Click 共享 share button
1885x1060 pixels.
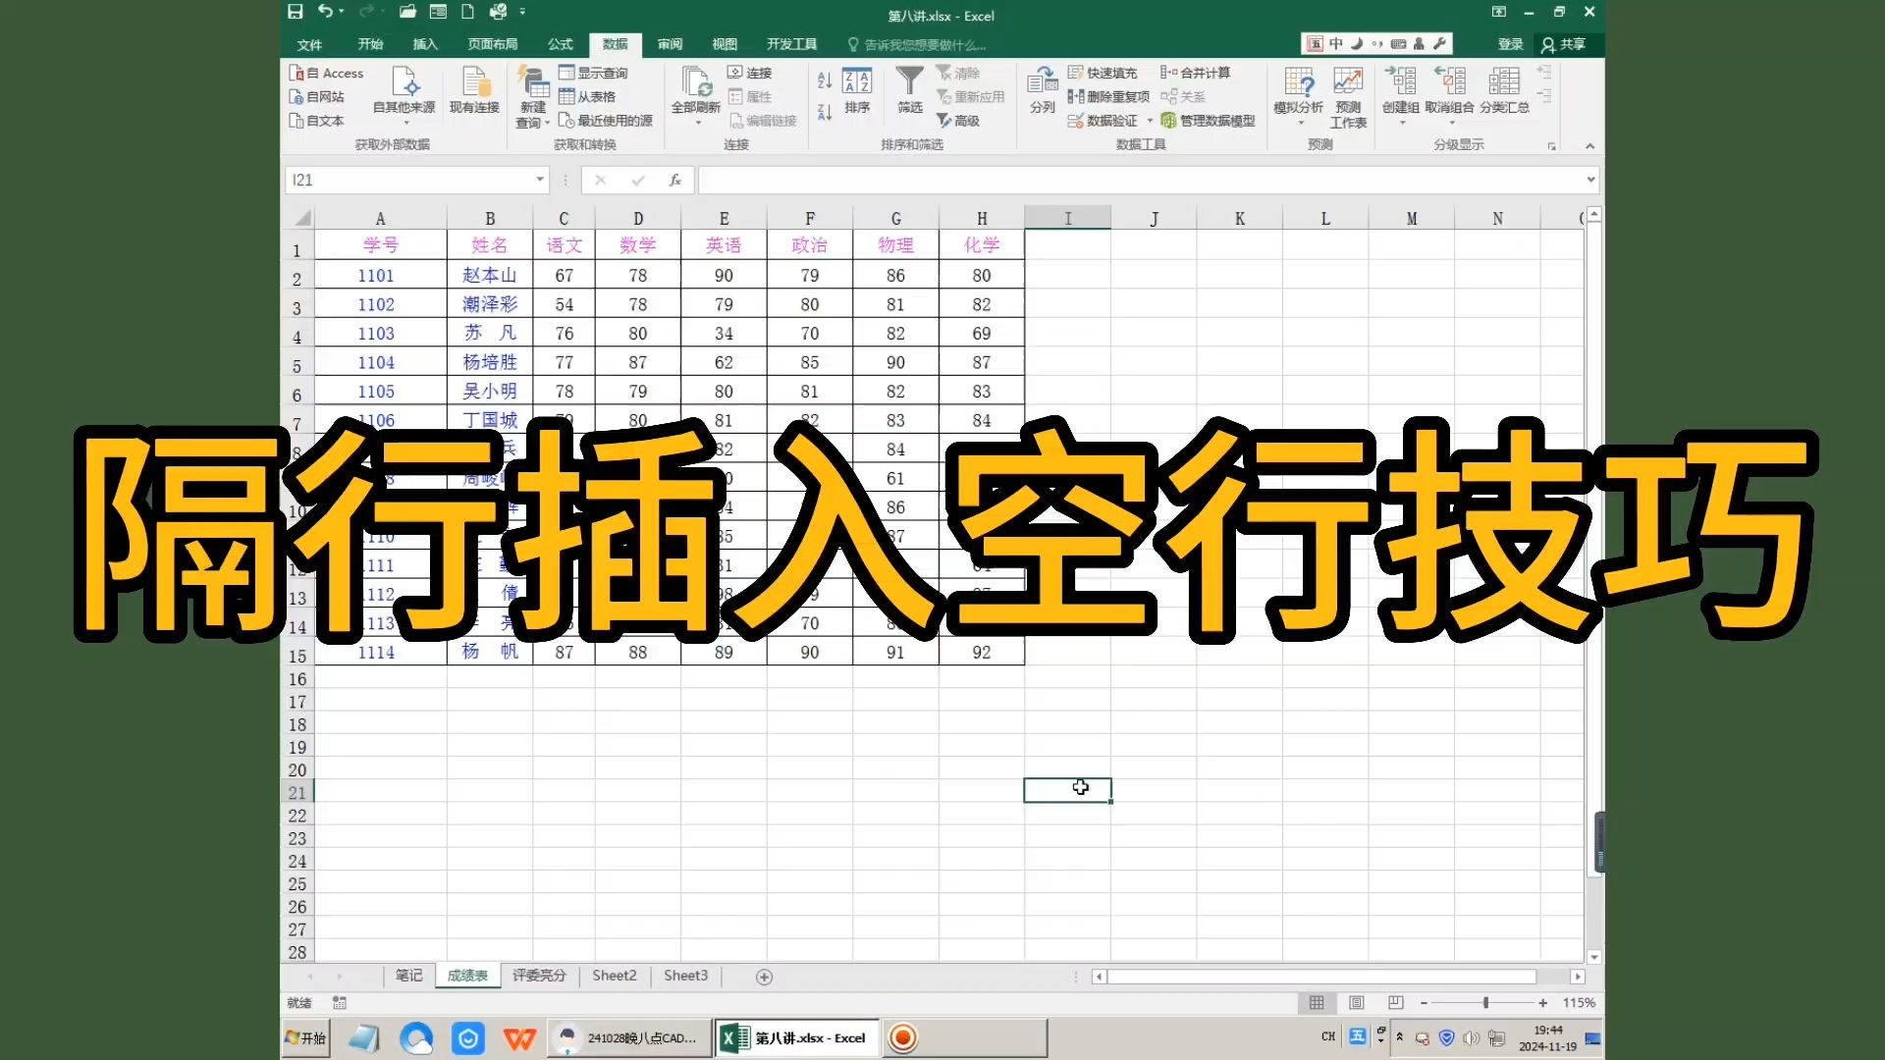[1564, 44]
